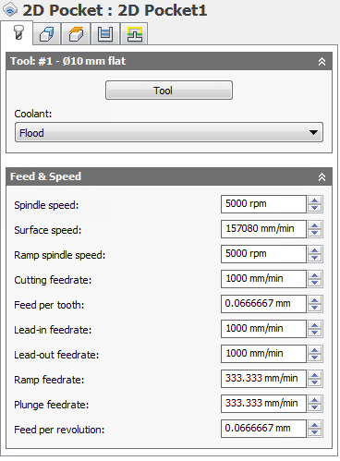Increase Spindle speed with up arrow

click(315, 200)
